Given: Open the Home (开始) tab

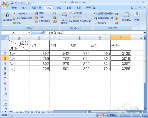Looking at the screenshot, I should 14,8.
